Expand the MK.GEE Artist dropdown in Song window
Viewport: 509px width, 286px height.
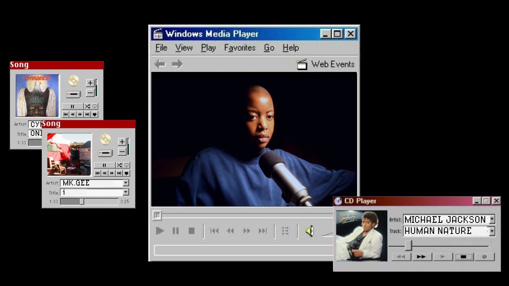[x=126, y=183]
